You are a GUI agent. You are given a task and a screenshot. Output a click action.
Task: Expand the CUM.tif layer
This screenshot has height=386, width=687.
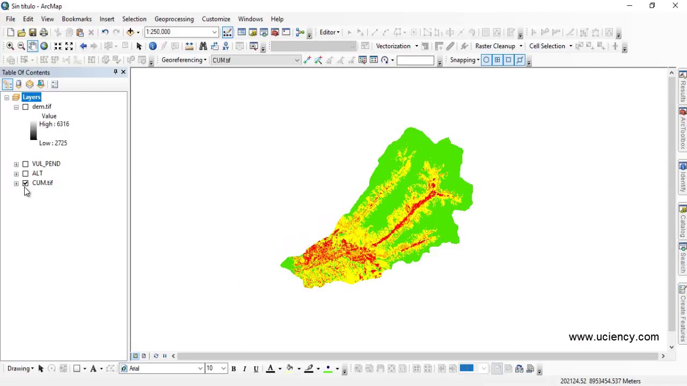pos(16,183)
